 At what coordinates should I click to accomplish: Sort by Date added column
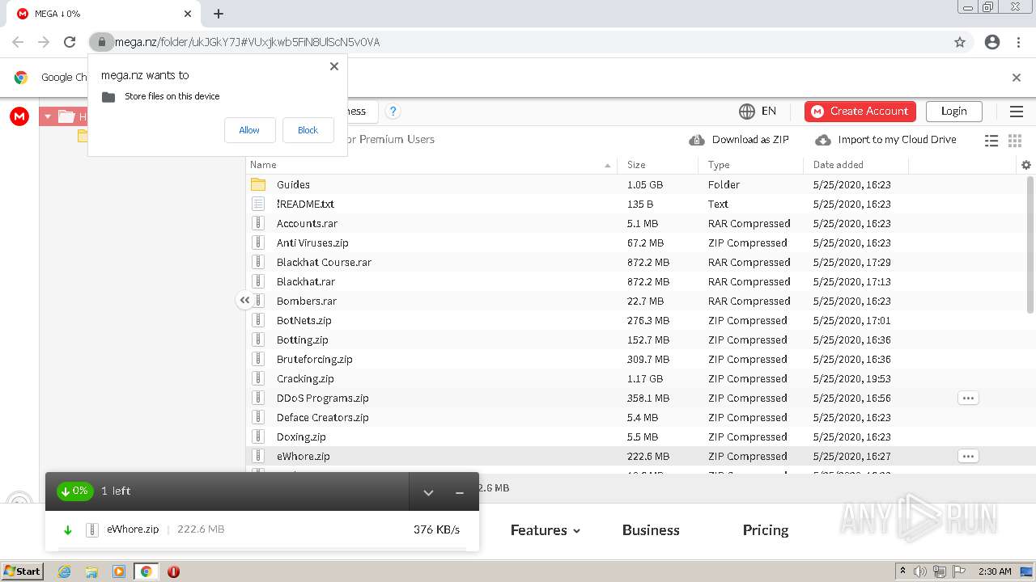tap(856, 165)
